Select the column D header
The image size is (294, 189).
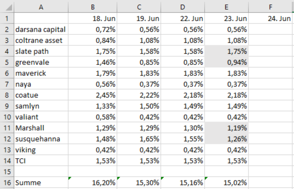tap(183, 7)
